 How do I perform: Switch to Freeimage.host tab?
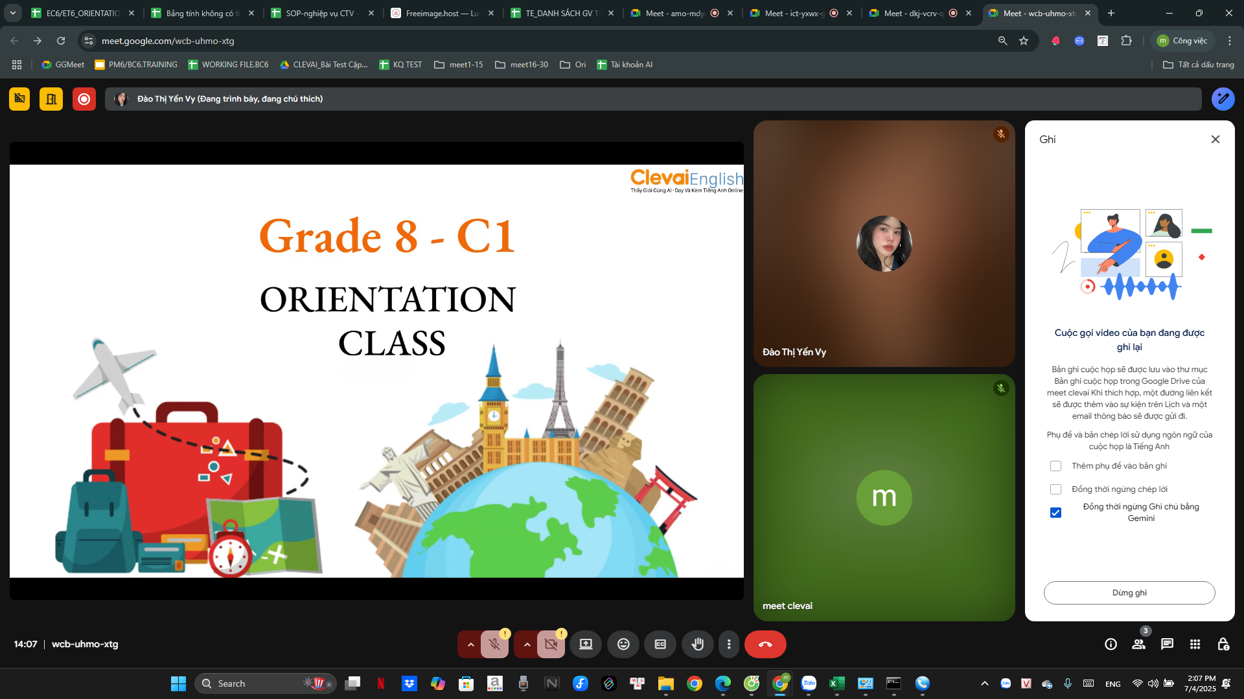(x=442, y=13)
